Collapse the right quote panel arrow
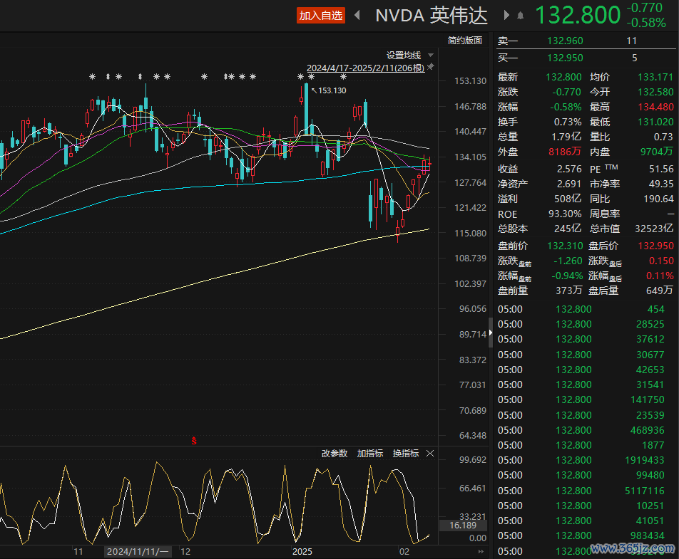 (x=491, y=333)
